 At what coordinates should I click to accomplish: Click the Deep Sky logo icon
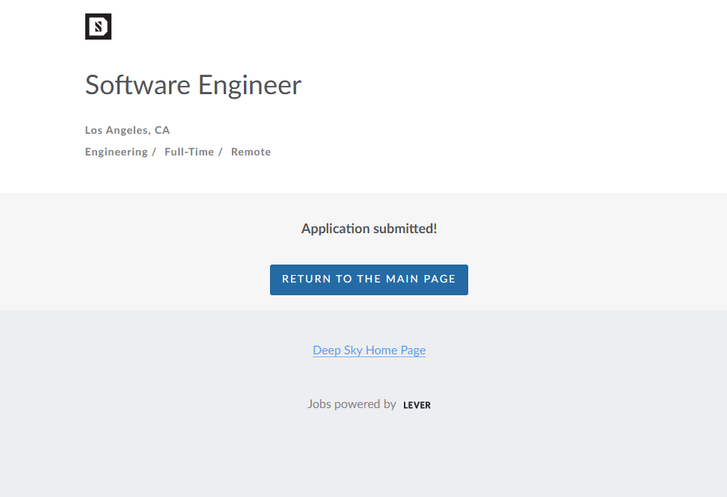tap(98, 27)
